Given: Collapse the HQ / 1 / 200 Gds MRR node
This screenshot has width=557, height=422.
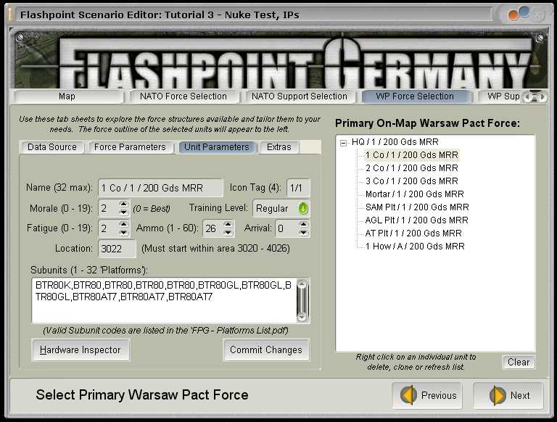Looking at the screenshot, I should 343,143.
